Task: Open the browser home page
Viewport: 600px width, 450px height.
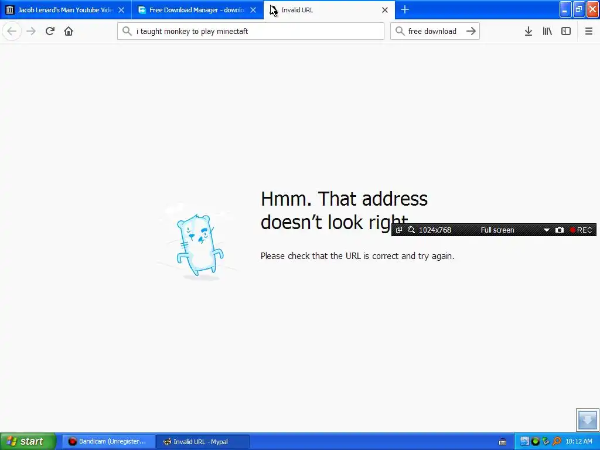Action: point(69,32)
